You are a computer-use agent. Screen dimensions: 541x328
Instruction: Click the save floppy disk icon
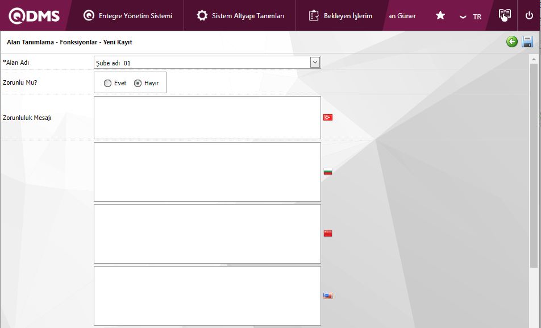point(527,41)
